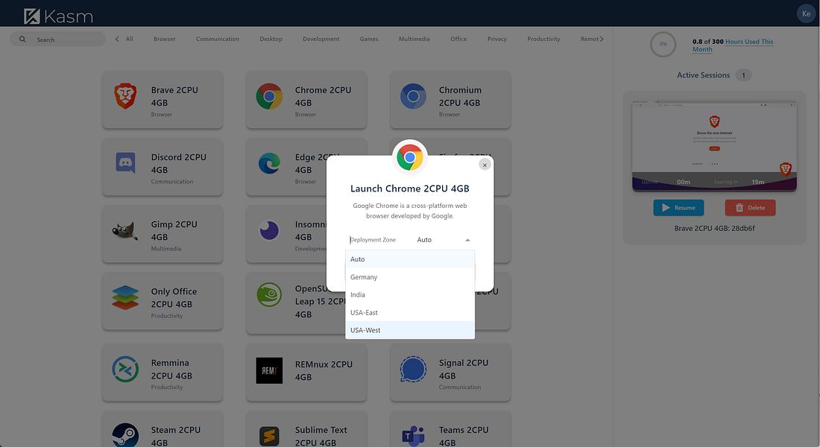
Task: Click the monthly usage progress circle
Action: click(x=663, y=44)
